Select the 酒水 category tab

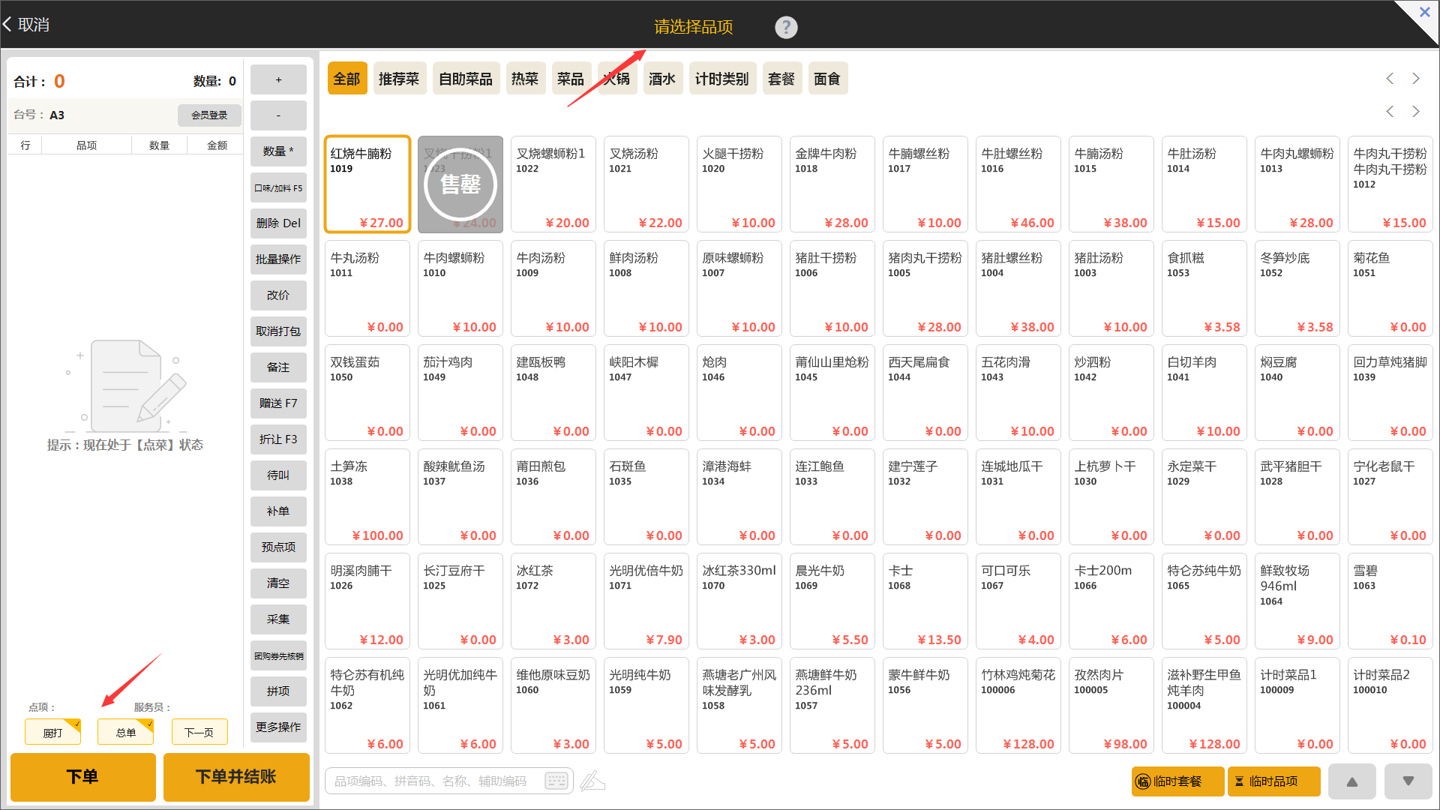click(x=662, y=79)
